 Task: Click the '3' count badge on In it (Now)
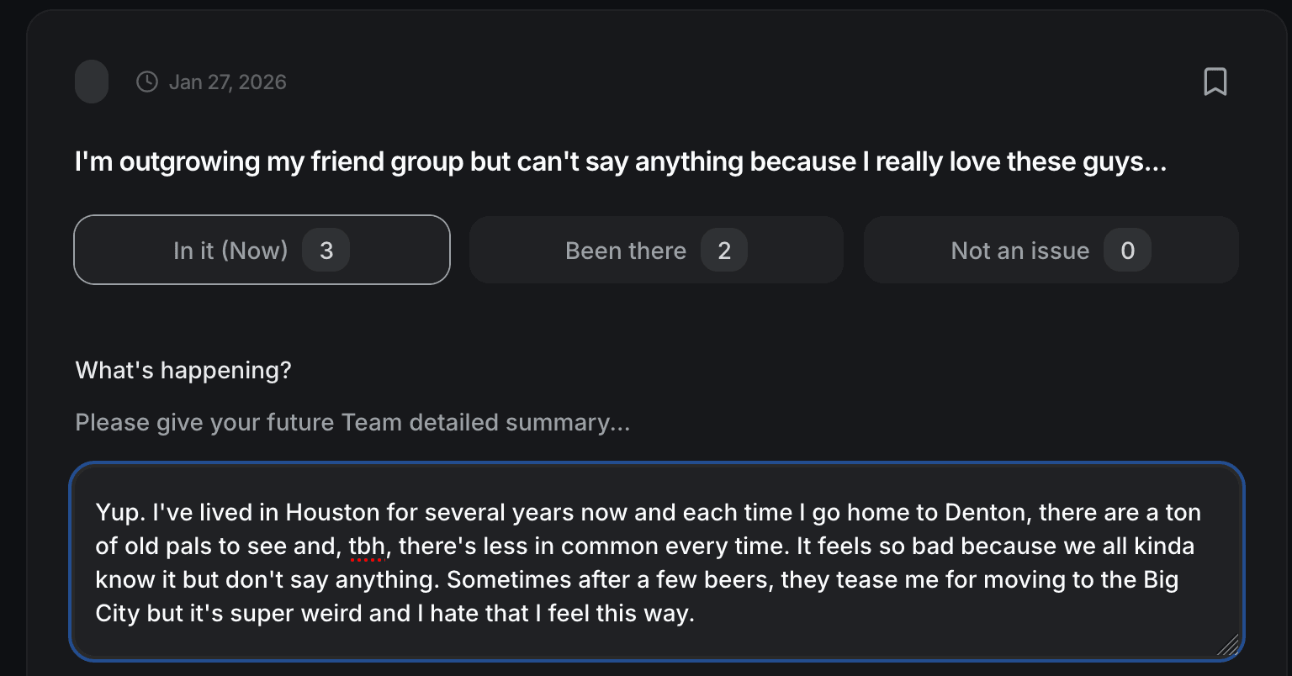point(326,250)
